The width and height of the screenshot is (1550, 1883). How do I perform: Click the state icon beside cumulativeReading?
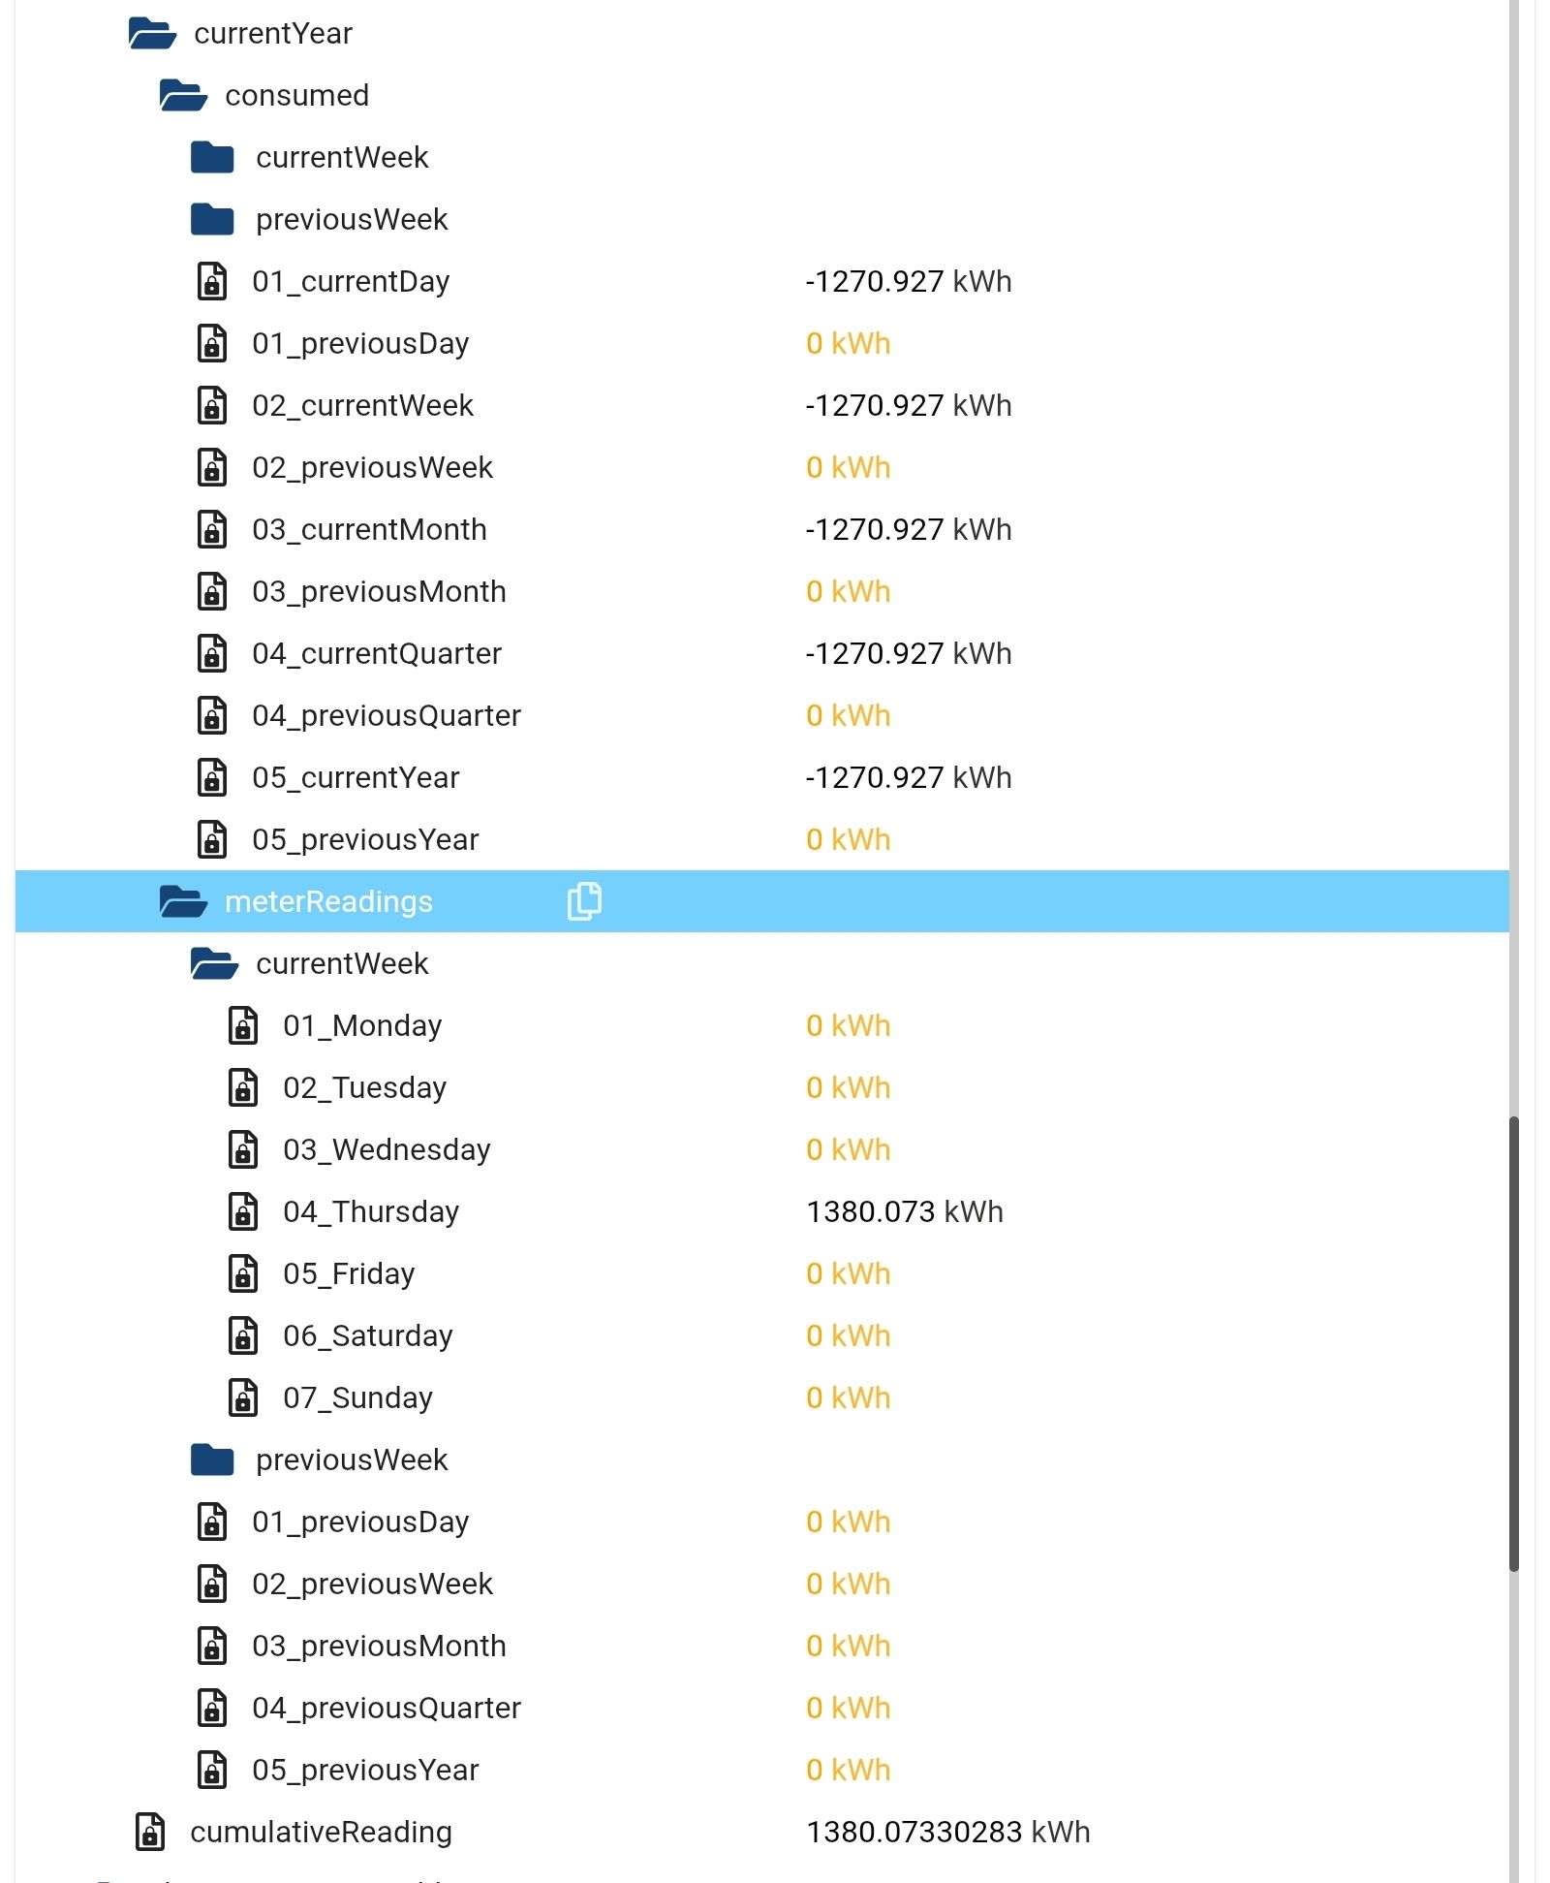[x=151, y=1831]
